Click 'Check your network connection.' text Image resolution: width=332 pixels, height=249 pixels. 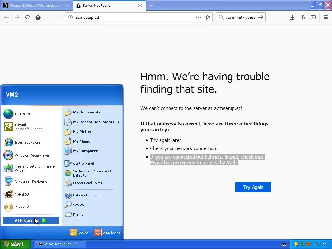(x=184, y=148)
